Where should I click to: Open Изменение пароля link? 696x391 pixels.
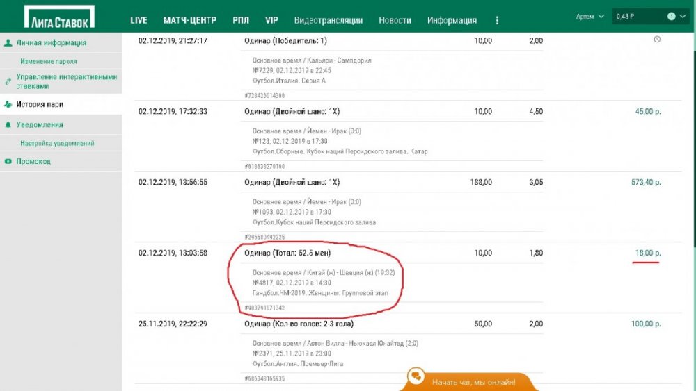coord(49,61)
